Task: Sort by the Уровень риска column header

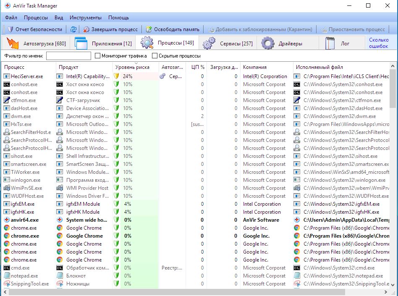Action: tap(136, 67)
